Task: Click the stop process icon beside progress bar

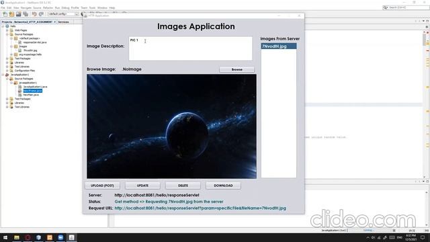Action: click(x=394, y=231)
